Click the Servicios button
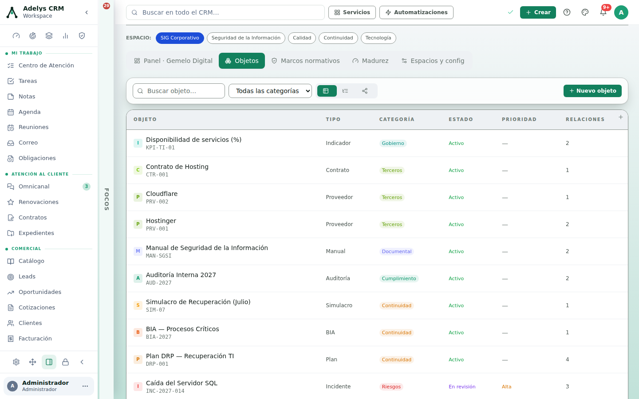The height and width of the screenshot is (399, 639). click(x=352, y=12)
